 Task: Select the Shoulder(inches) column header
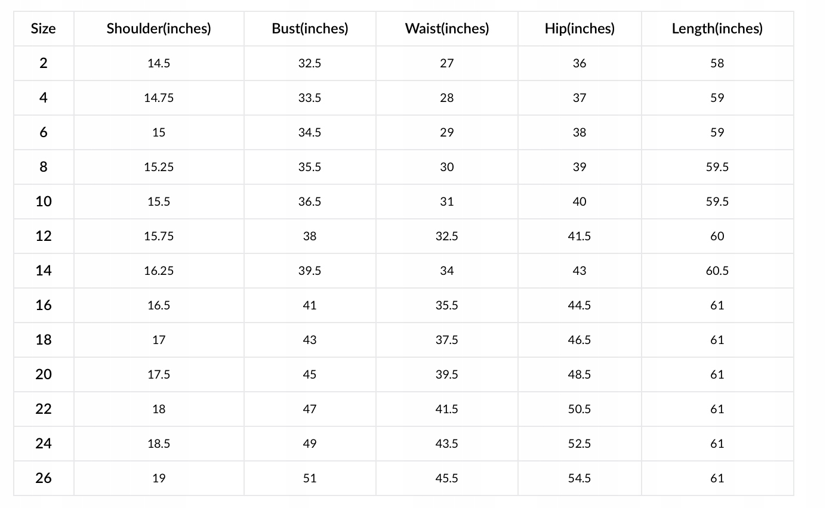(x=159, y=29)
